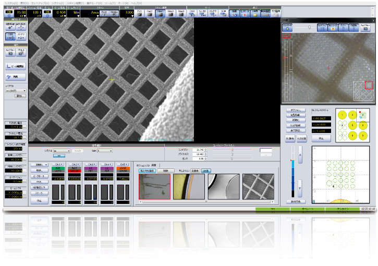The height and width of the screenshot is (266, 378).
Task: Toggle the 全画像 thumbnail filter button
Action: (194, 171)
